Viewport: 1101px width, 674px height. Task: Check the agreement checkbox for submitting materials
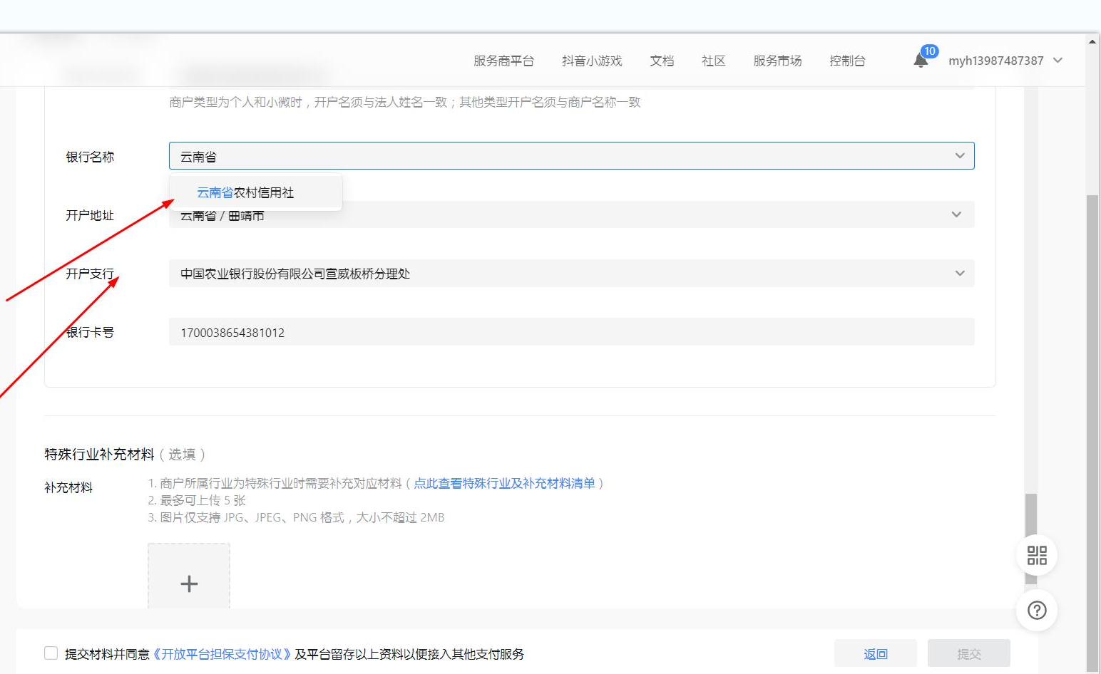[x=51, y=653]
